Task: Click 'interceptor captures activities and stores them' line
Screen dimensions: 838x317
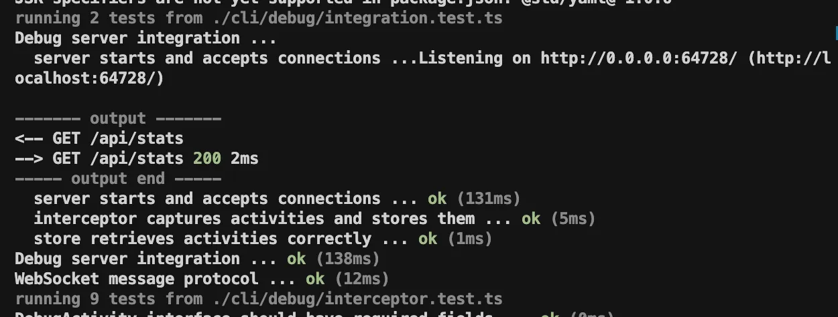Action: (315, 219)
